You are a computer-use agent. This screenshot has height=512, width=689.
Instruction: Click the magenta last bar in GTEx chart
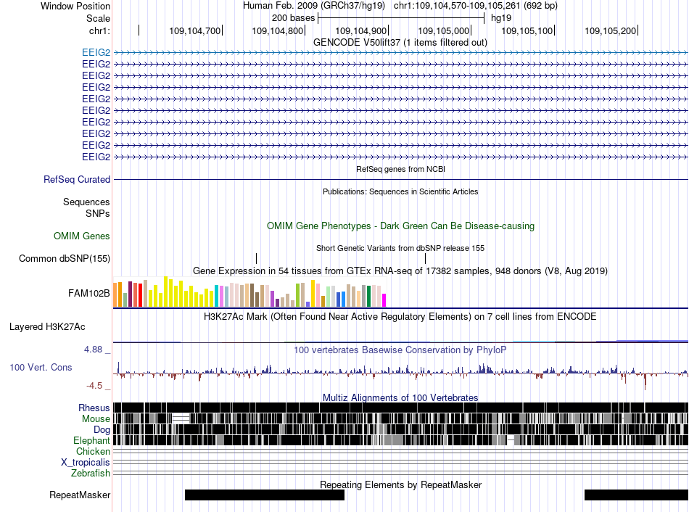[x=384, y=300]
